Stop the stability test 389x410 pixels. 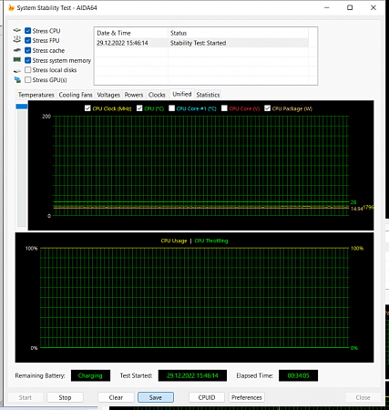click(65, 397)
